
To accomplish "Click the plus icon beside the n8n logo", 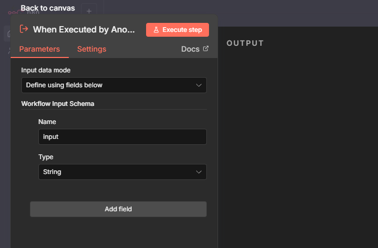I will tap(89, 11).
